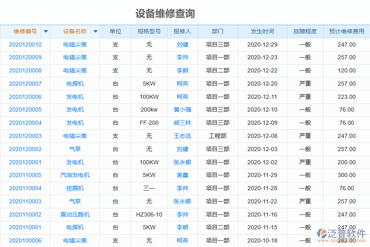Click reporter 王志远 link
This screenshot has width=370, height=247.
coord(182,136)
